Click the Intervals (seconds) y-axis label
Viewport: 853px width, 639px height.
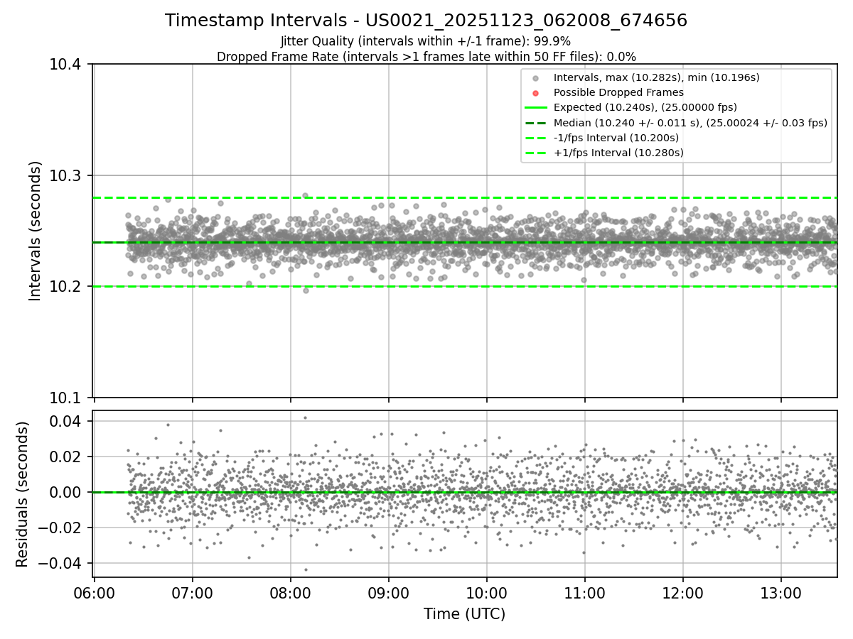tap(36, 231)
